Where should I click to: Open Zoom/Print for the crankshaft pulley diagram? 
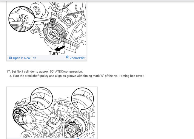(76, 58)
